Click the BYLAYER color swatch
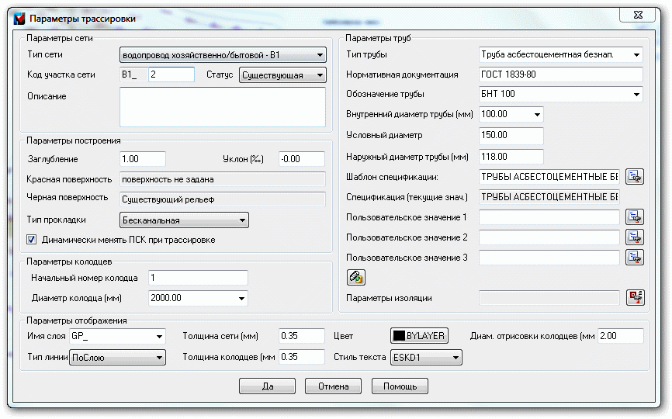This screenshot has width=672, height=419. (419, 336)
